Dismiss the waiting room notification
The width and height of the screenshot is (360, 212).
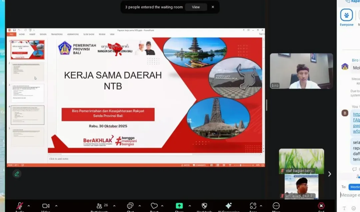[x=213, y=7]
